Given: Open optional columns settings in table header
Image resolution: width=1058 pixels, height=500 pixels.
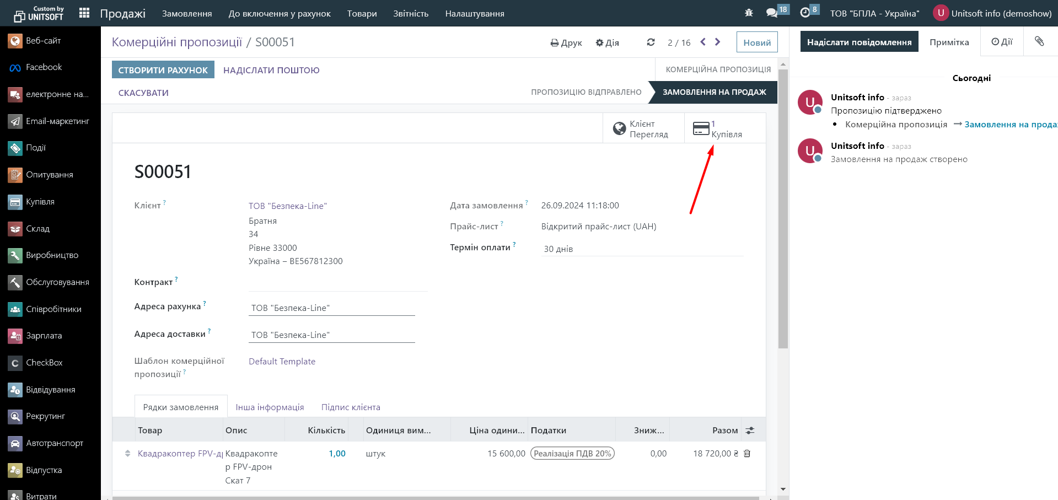Looking at the screenshot, I should 750,431.
